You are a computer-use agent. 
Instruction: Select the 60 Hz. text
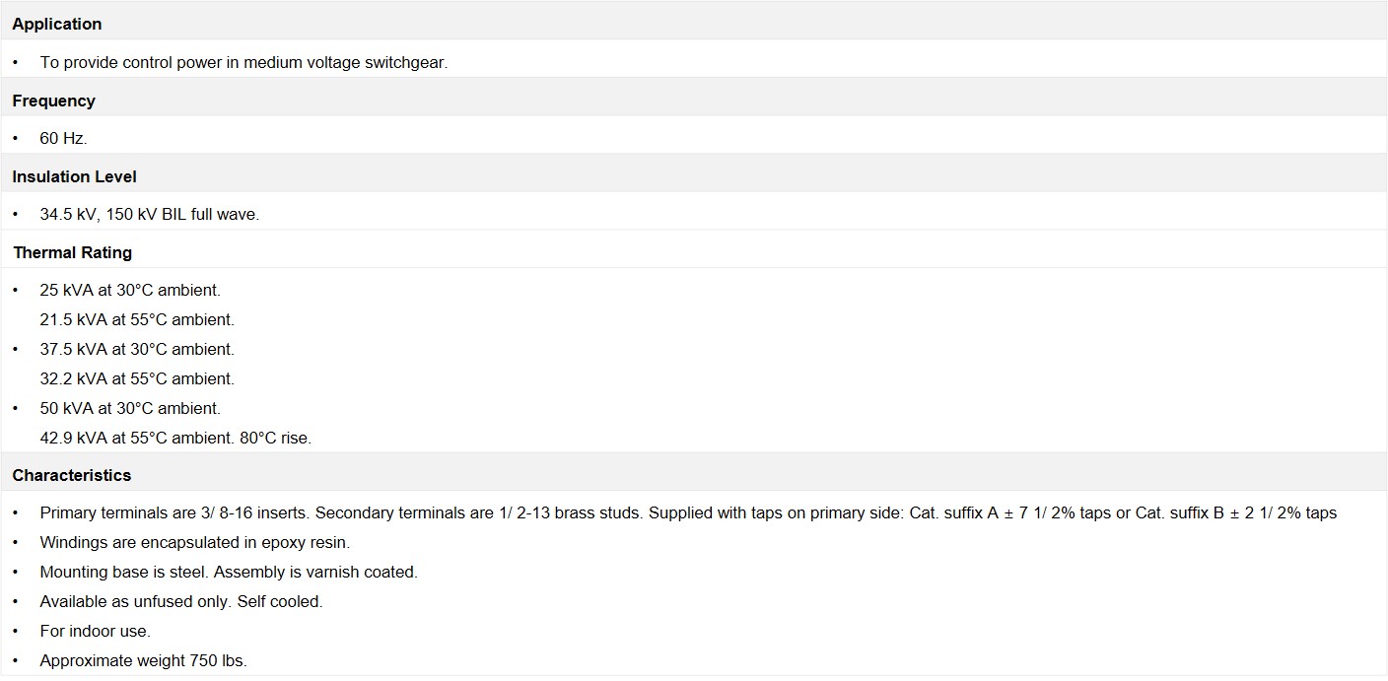[x=63, y=138]
